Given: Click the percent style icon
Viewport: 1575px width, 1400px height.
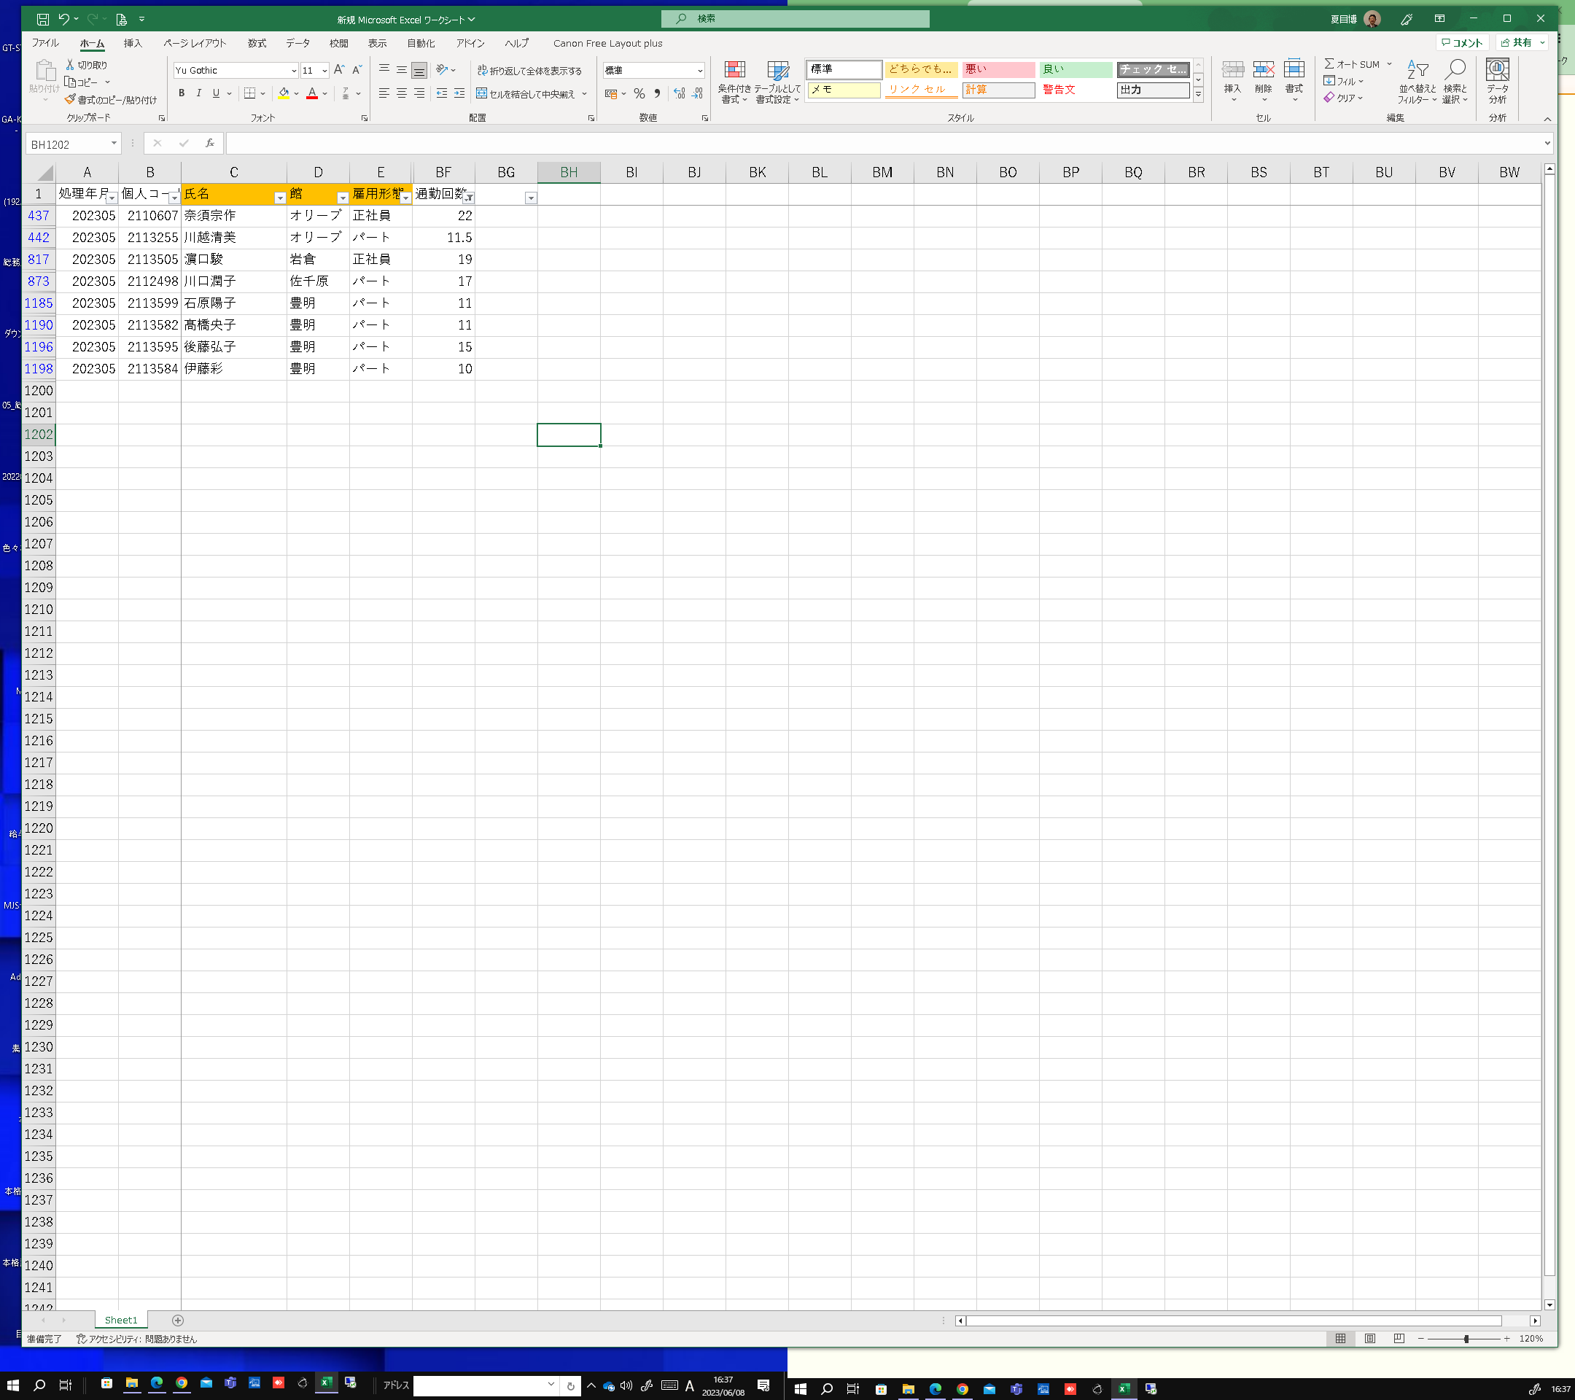Looking at the screenshot, I should pyautogui.click(x=639, y=94).
